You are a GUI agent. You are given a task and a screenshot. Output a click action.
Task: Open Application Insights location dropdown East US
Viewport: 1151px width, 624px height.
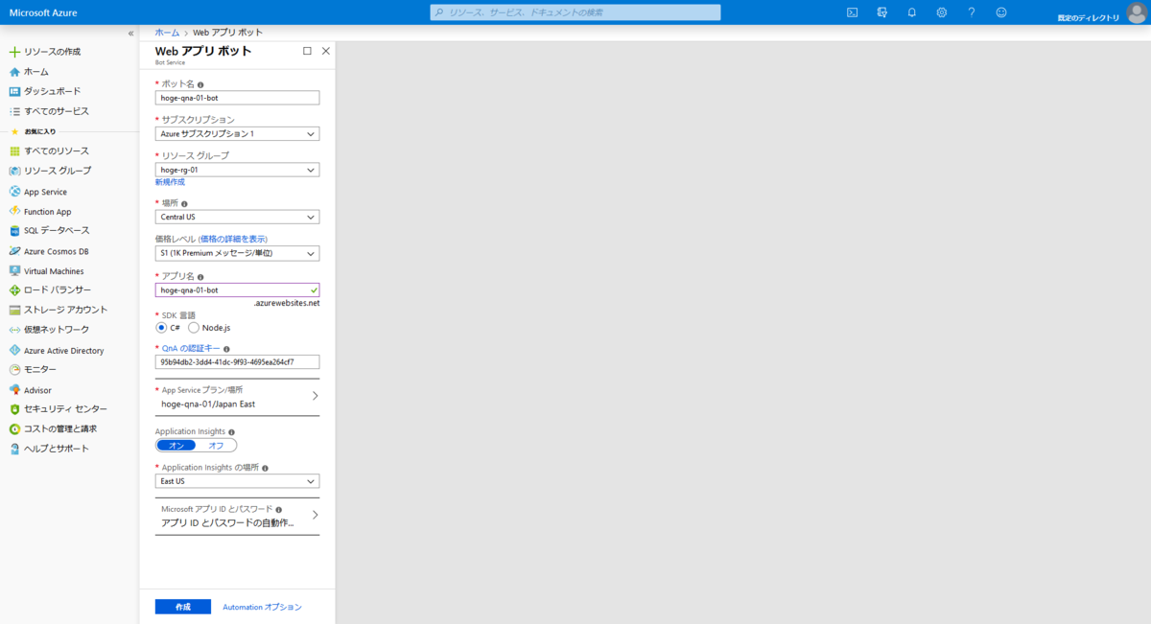pyautogui.click(x=237, y=481)
